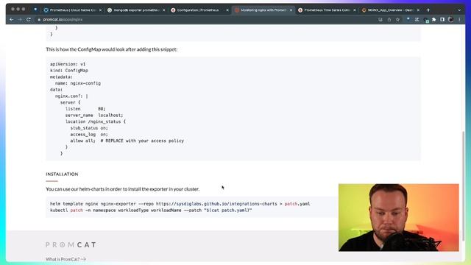Image resolution: width=471 pixels, height=265 pixels.
Task: Click the 'location /nginx_status {' line
Action: click(x=96, y=121)
